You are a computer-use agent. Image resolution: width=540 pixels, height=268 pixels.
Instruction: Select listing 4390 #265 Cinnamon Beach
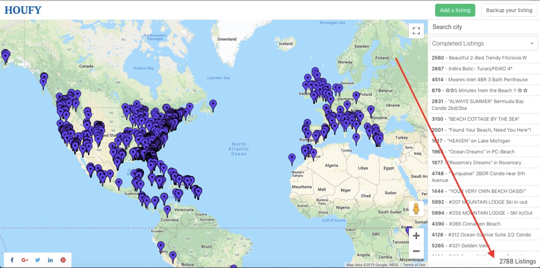(x=484, y=224)
